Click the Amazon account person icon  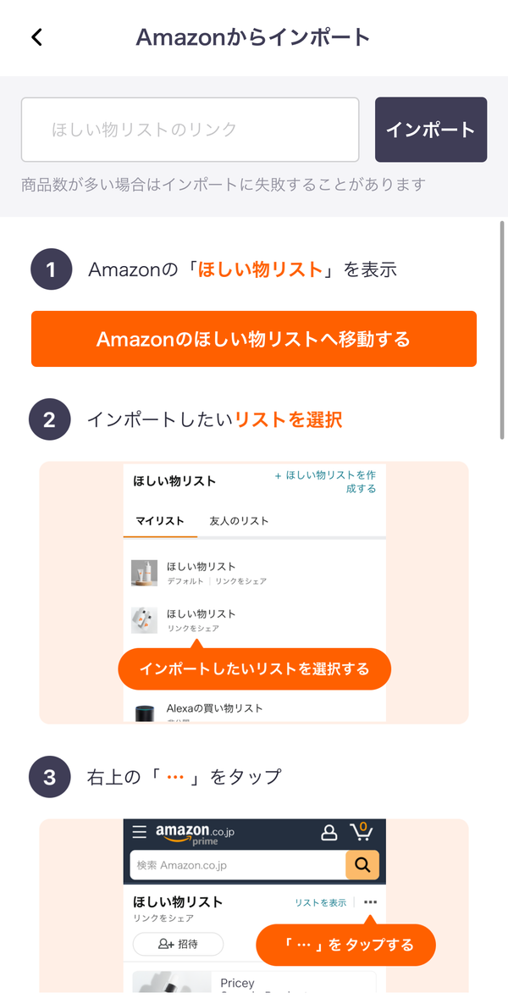[329, 832]
